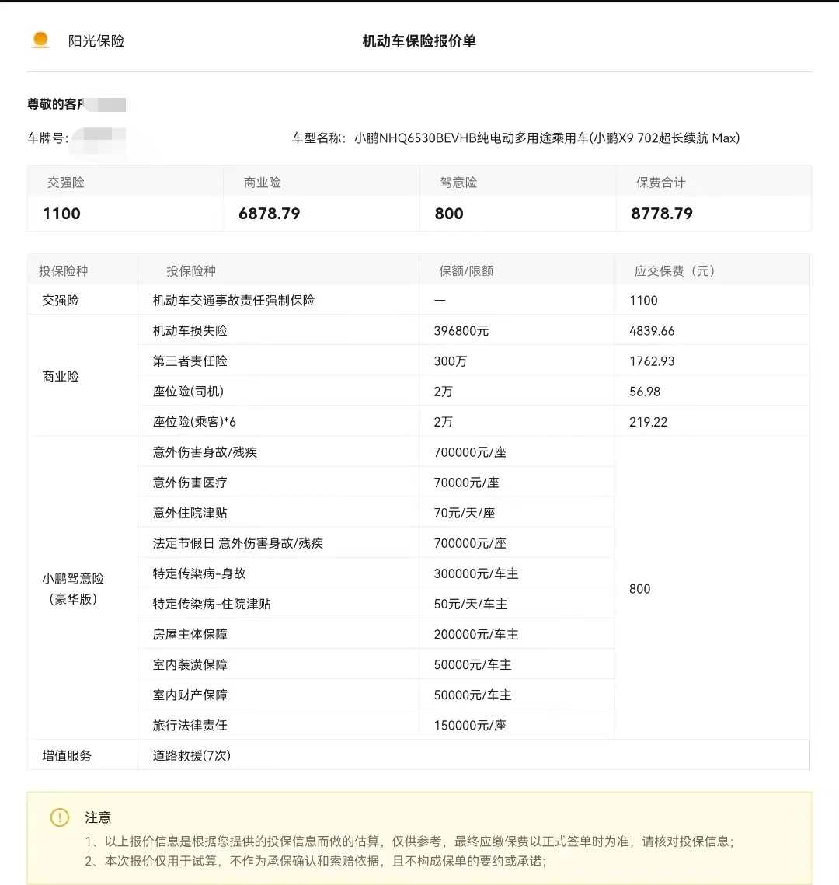Click 2万 in the 座位险(司机) row
The height and width of the screenshot is (885, 839).
point(444,392)
